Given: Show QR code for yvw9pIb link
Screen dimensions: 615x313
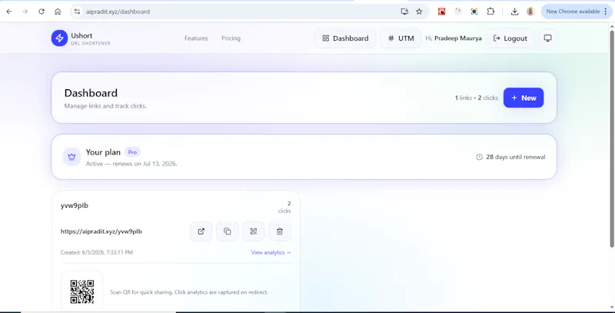Looking at the screenshot, I should 254,231.
